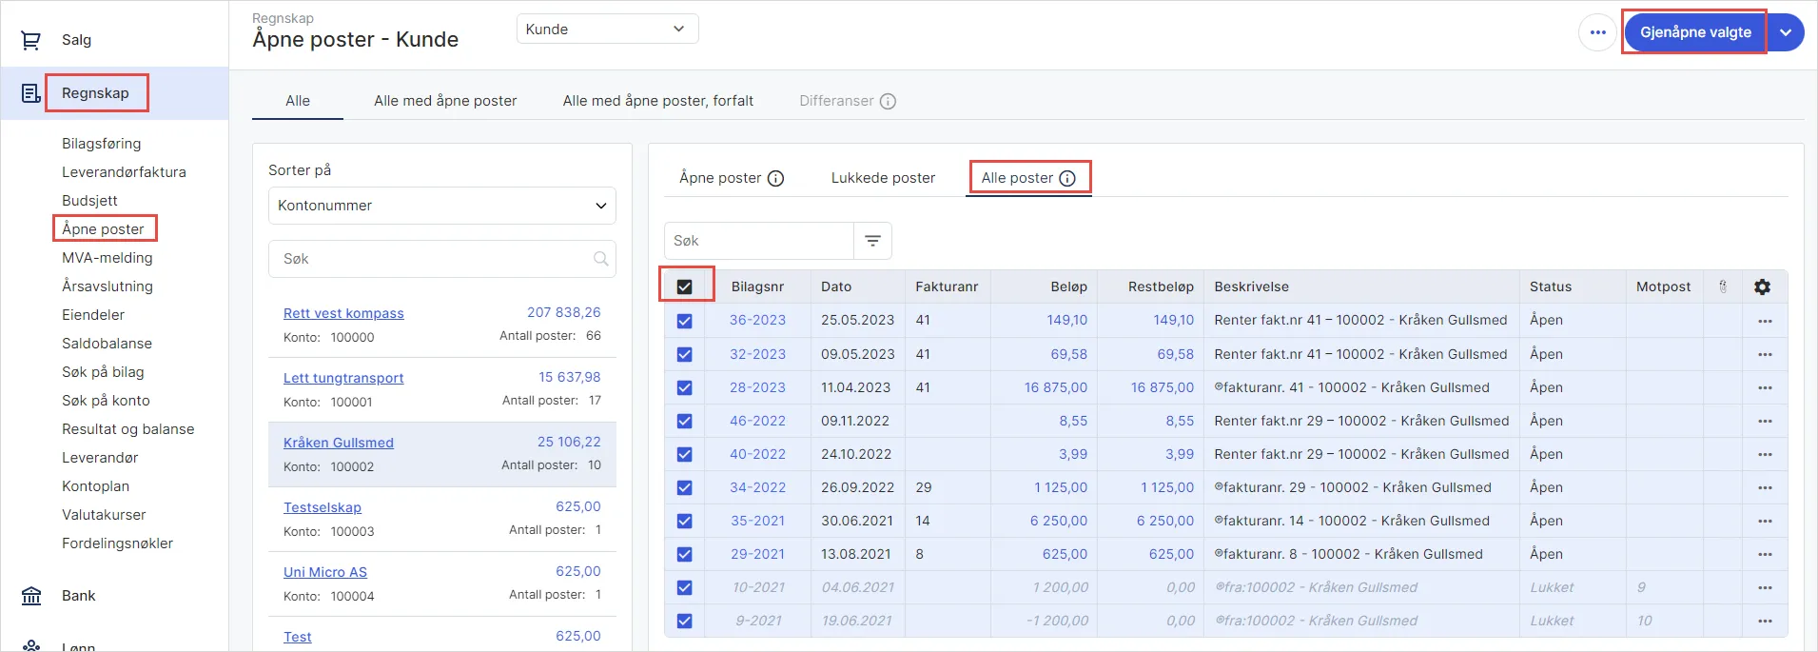The image size is (1818, 652).
Task: Expand arrow next to Gjenåpne valgte button
Action: coord(1786,32)
